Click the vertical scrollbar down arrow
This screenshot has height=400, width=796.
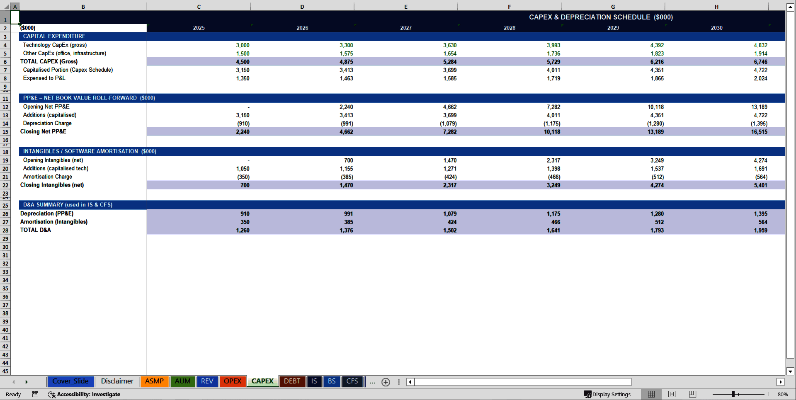pos(791,372)
